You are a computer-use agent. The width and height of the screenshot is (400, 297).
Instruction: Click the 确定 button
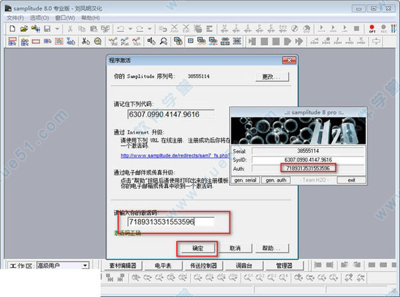197,248
